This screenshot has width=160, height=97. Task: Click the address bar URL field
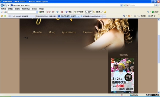point(65,5)
